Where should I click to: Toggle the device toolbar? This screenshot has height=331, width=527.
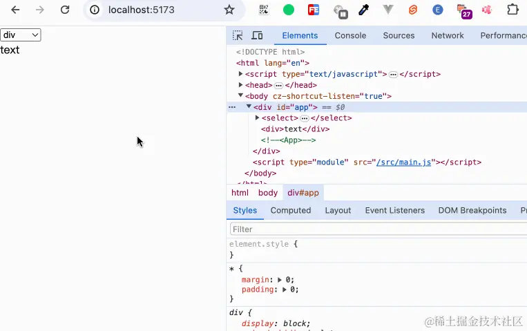pos(257,35)
